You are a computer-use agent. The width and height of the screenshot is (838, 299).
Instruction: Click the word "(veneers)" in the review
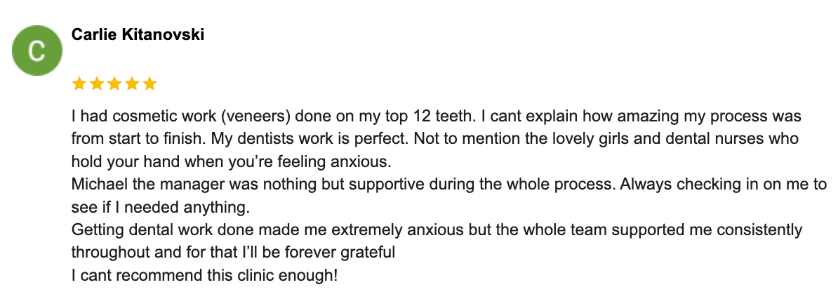[255, 116]
